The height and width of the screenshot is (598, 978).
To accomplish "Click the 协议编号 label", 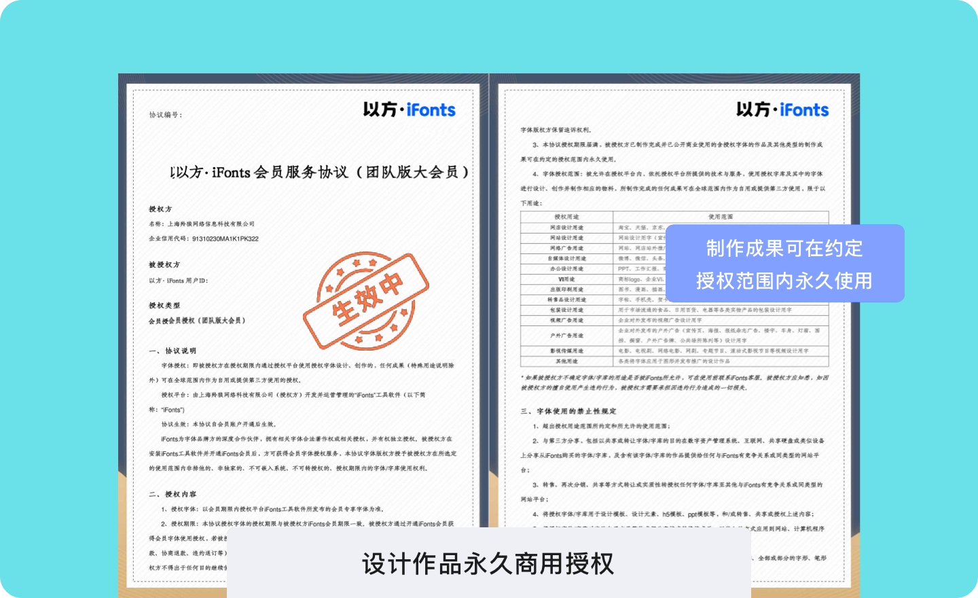I will pos(166,115).
